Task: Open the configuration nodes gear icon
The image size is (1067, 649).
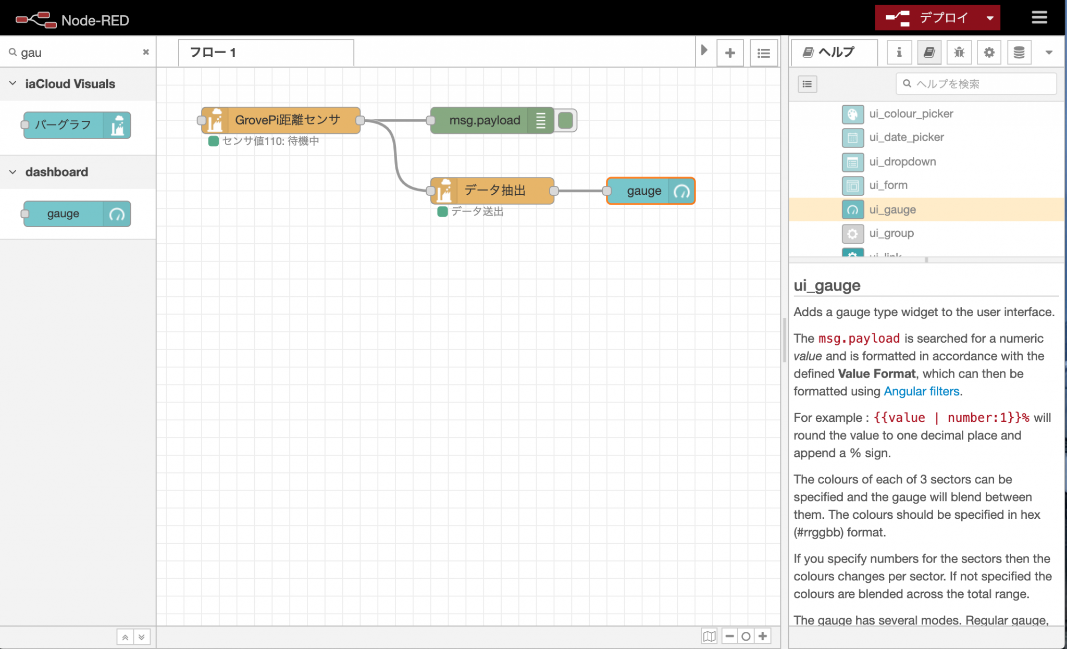Action: (989, 52)
